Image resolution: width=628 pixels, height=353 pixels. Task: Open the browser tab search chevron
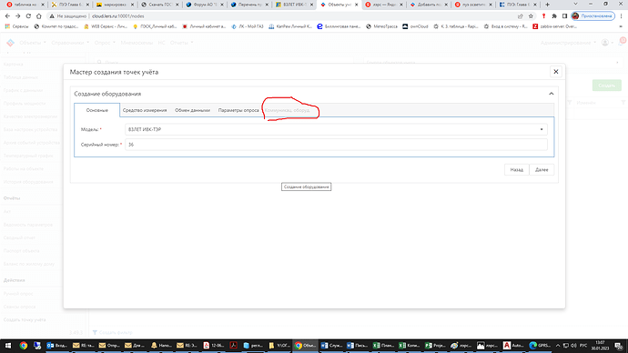575,4
